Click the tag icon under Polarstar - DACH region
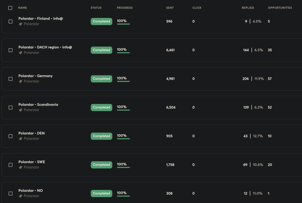Screen dimensions: 302x203 tap(21, 53)
